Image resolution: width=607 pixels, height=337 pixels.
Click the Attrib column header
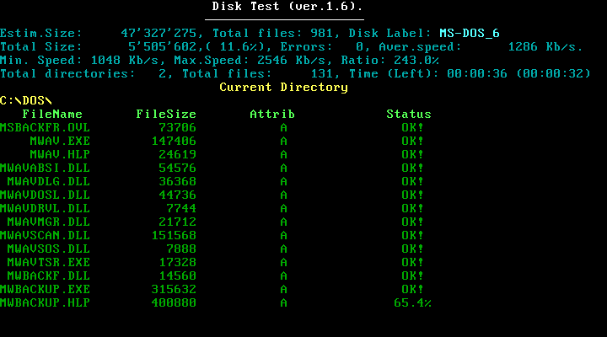click(272, 114)
